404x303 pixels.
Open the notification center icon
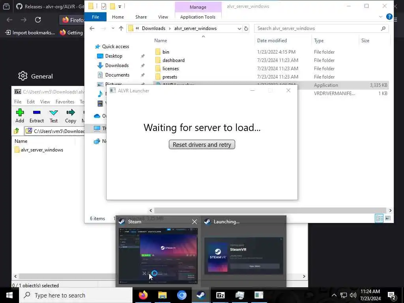pos(392,296)
